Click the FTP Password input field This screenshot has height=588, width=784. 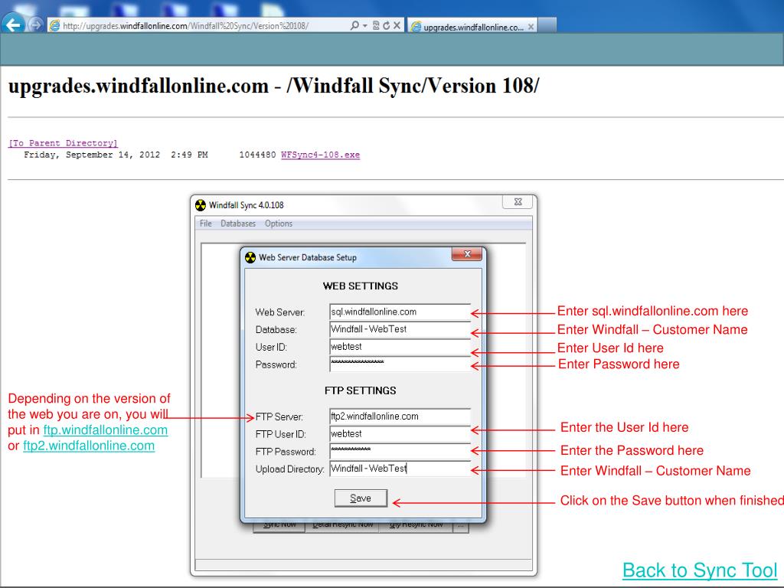click(400, 452)
